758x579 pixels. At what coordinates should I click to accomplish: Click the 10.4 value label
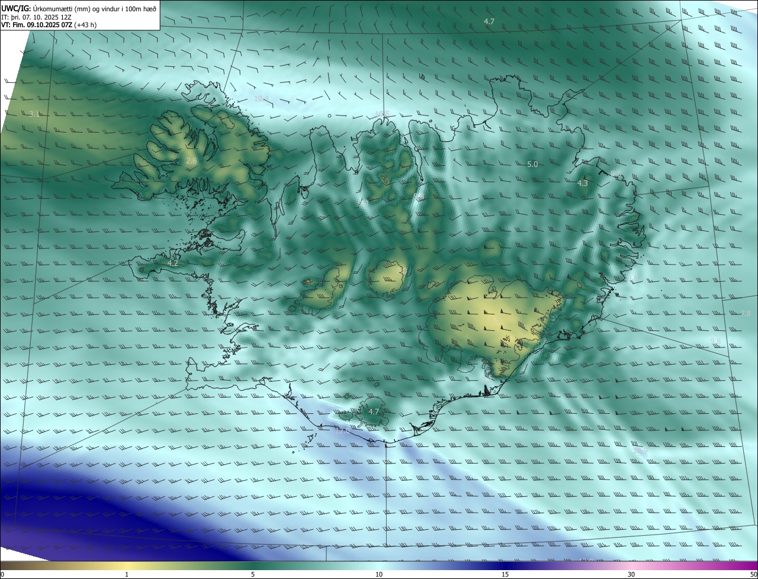[261, 98]
